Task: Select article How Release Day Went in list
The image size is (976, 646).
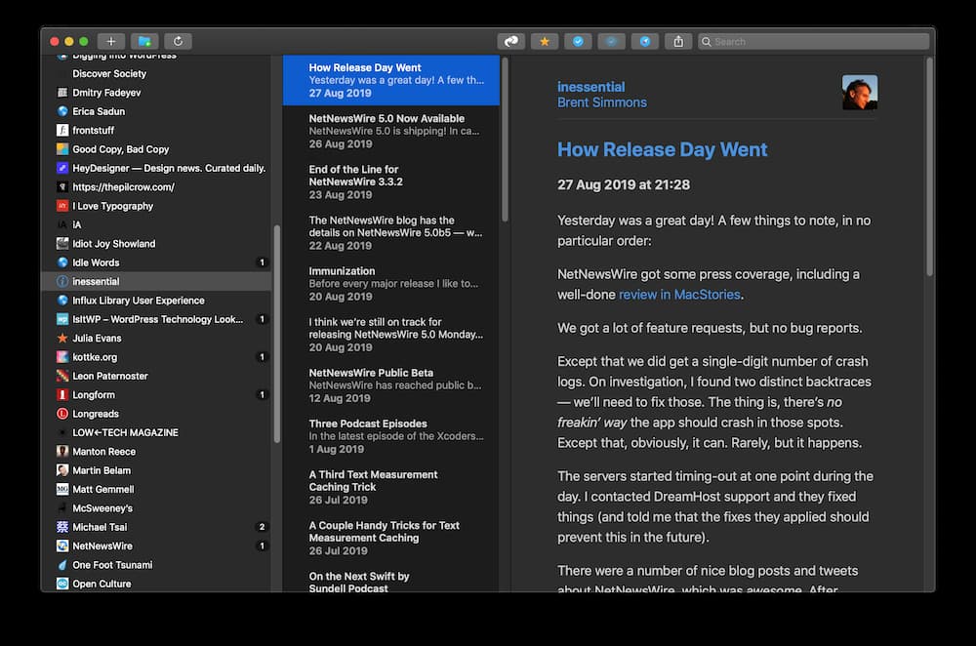Action: pos(391,80)
